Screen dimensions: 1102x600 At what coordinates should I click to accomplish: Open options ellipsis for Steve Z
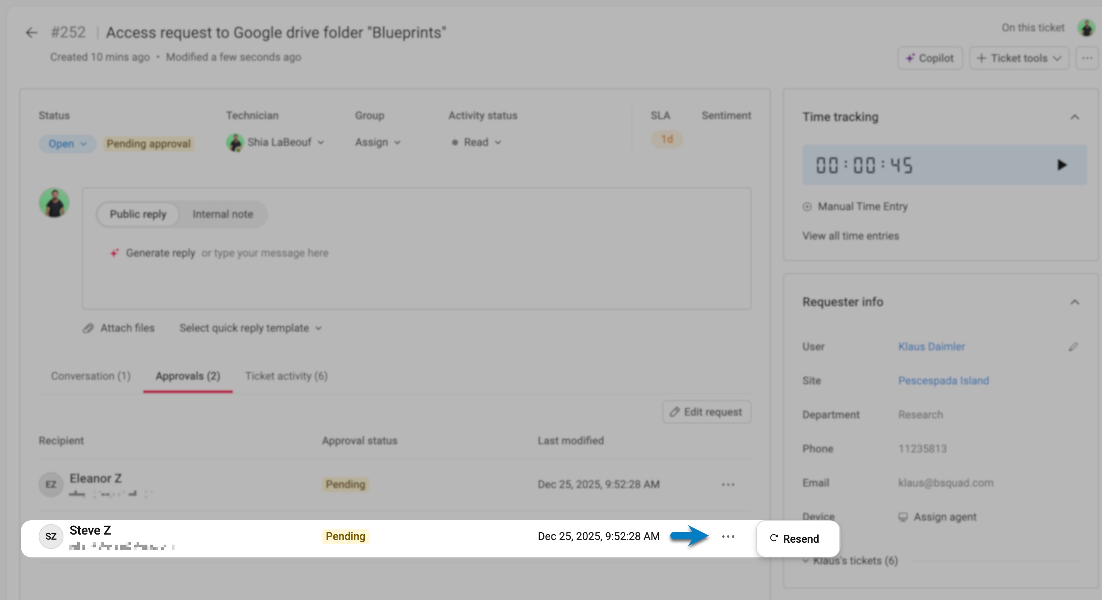tap(728, 537)
